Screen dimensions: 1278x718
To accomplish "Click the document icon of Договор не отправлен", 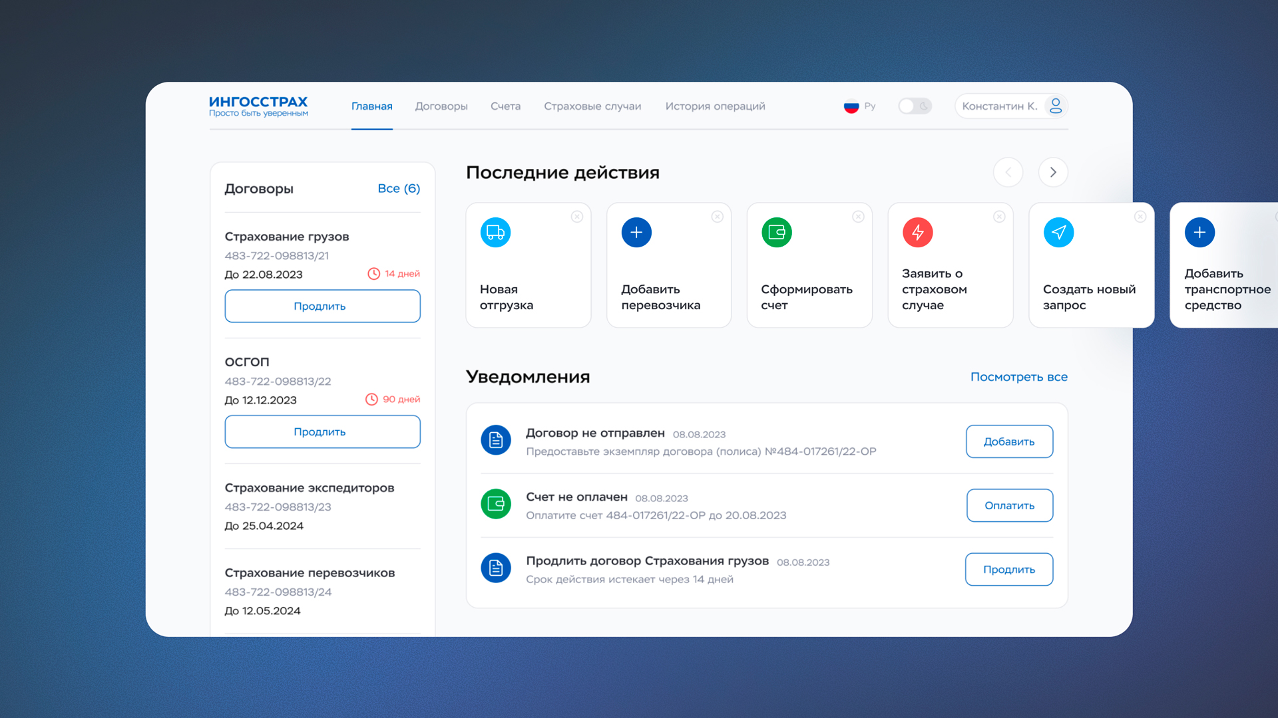I will point(496,440).
